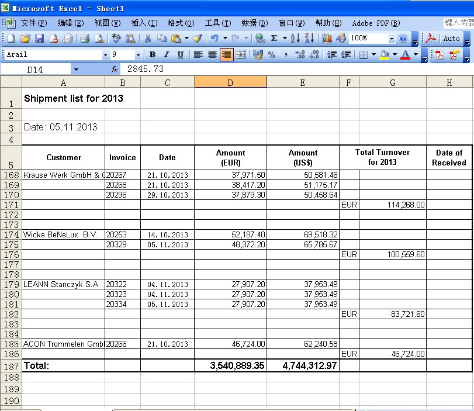Paste using the clipboard icon
Viewport: 474px width, 411px height.
(x=177, y=39)
